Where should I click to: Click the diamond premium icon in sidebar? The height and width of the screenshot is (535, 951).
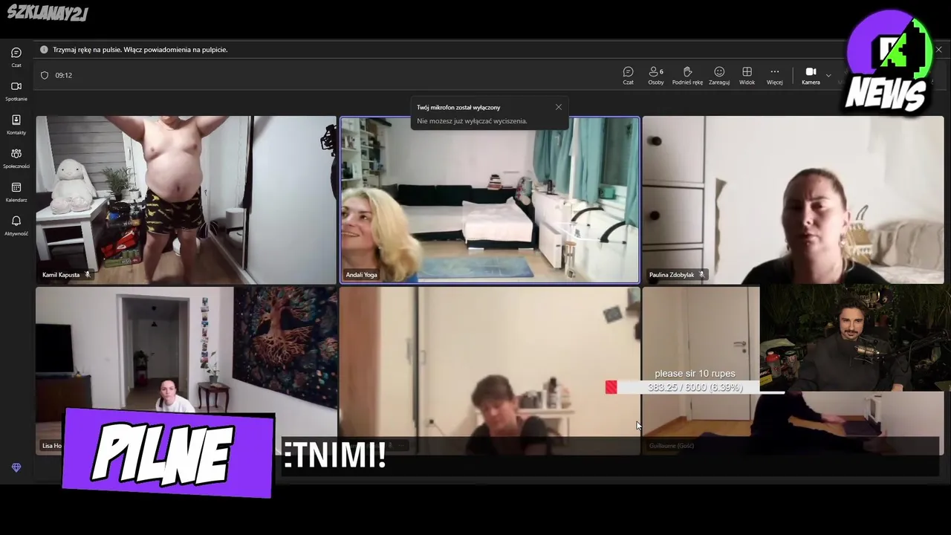coord(16,467)
